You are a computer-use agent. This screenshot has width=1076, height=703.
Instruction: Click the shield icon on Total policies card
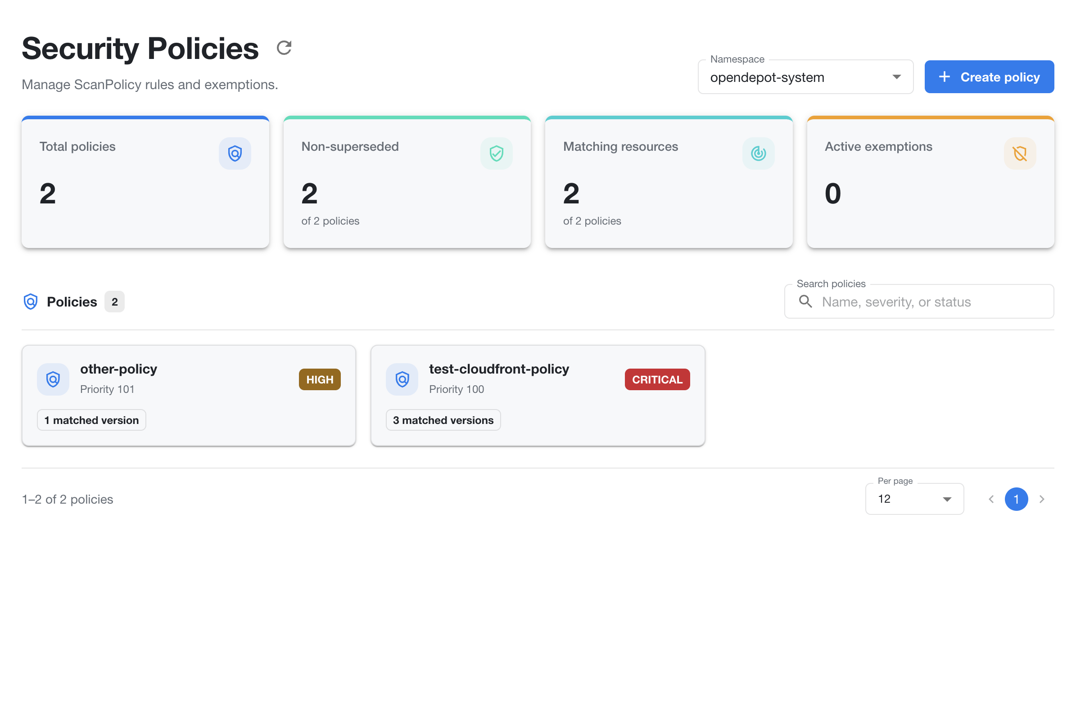coord(235,153)
